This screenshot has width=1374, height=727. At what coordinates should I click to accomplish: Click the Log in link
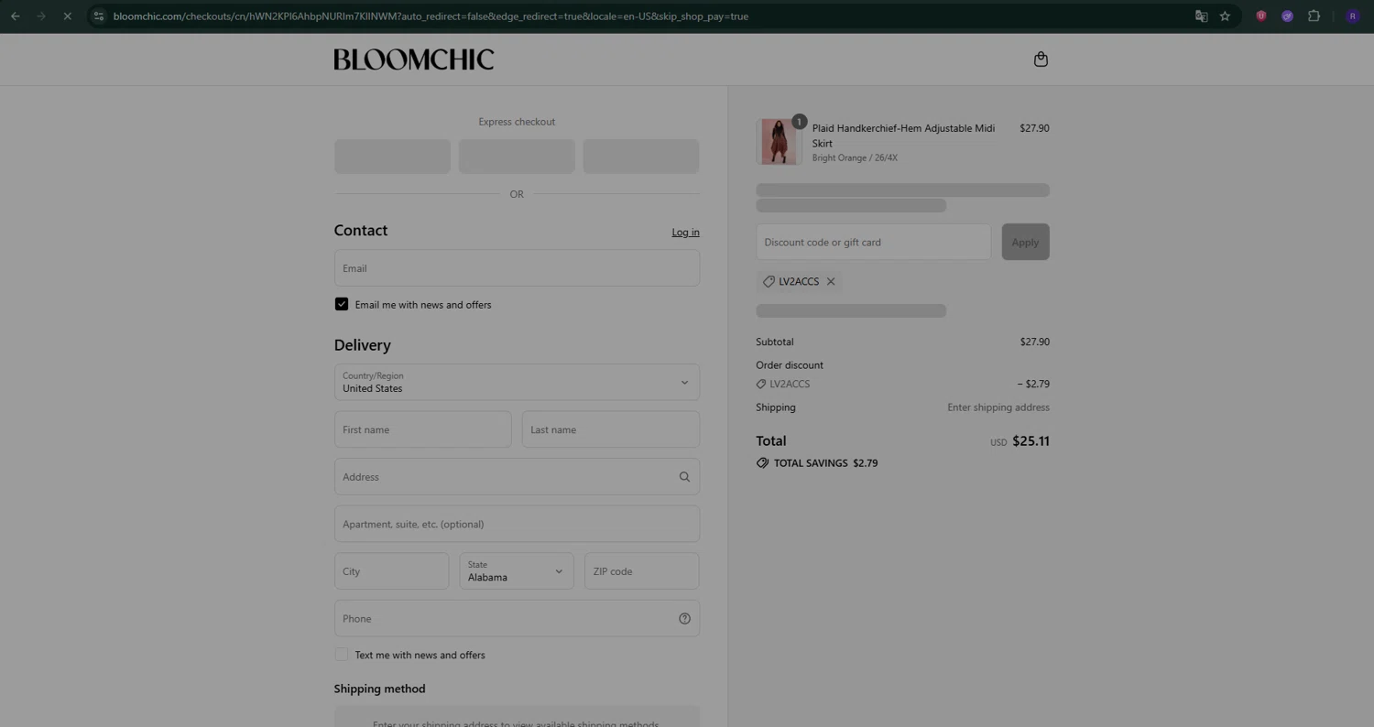pos(685,233)
